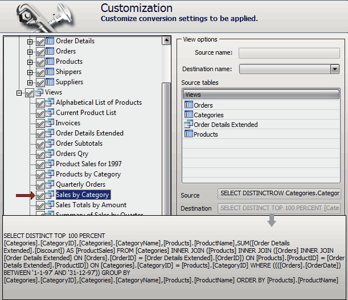This screenshot has width=348, height=300.
Task: Toggle the Suppliers checkbox
Action: coord(40,83)
